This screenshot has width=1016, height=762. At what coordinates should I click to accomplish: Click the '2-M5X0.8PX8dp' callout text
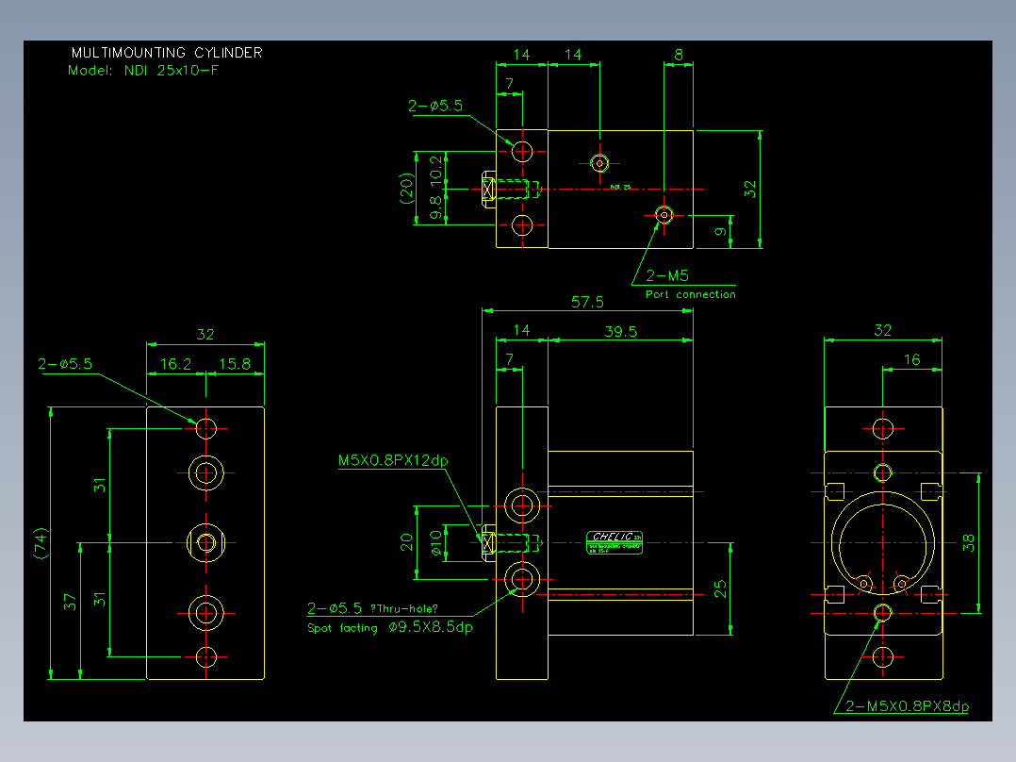click(907, 706)
